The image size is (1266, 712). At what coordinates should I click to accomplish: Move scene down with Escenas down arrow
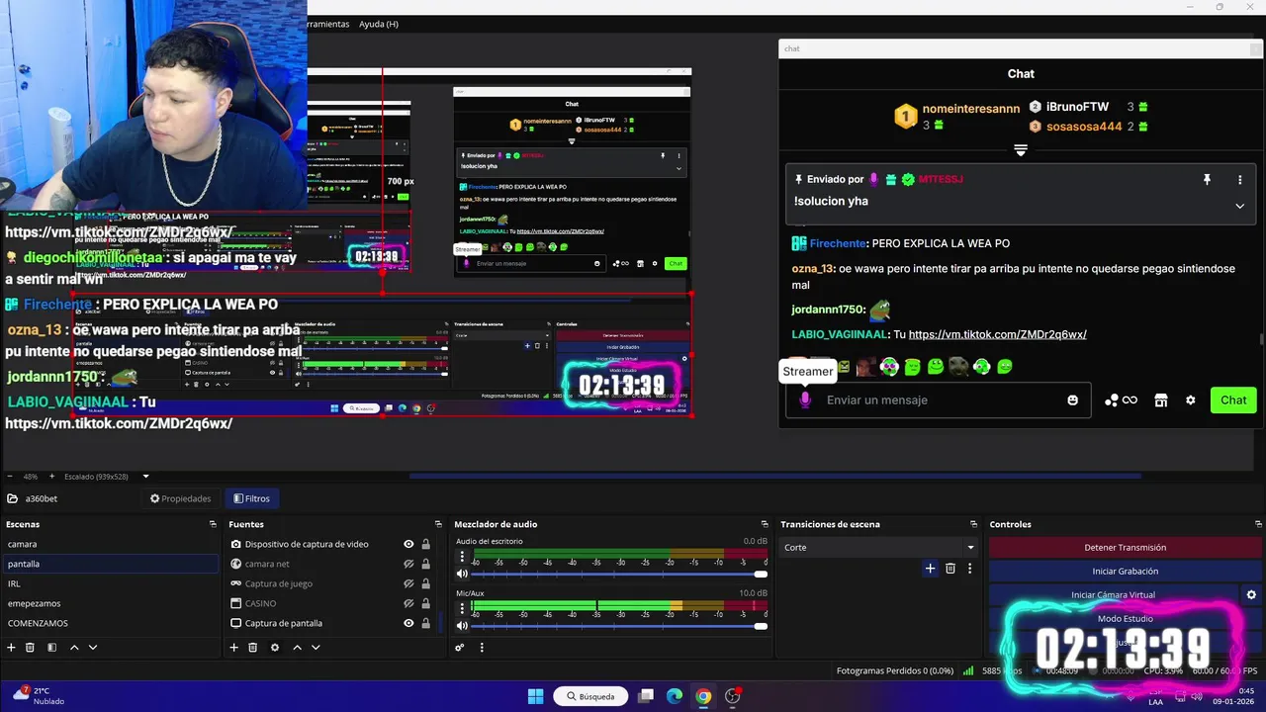coord(93,648)
